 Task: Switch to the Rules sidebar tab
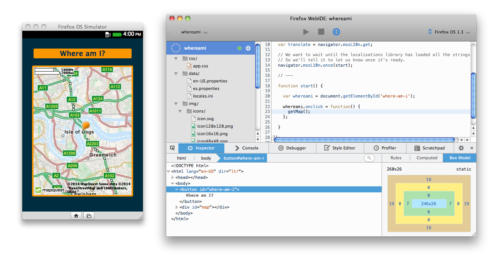click(396, 158)
